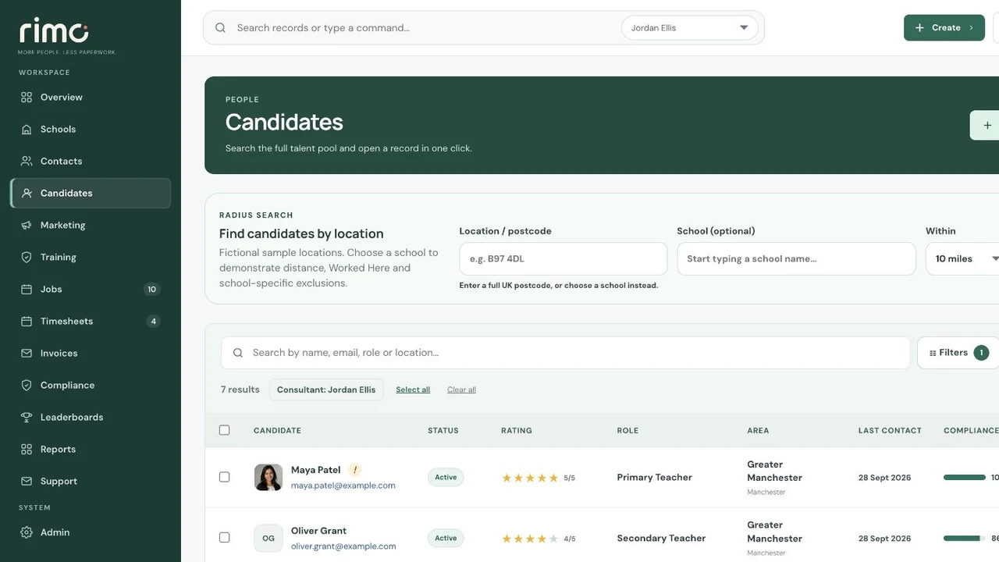Click the School name input field
The image size is (999, 562).
796,259
